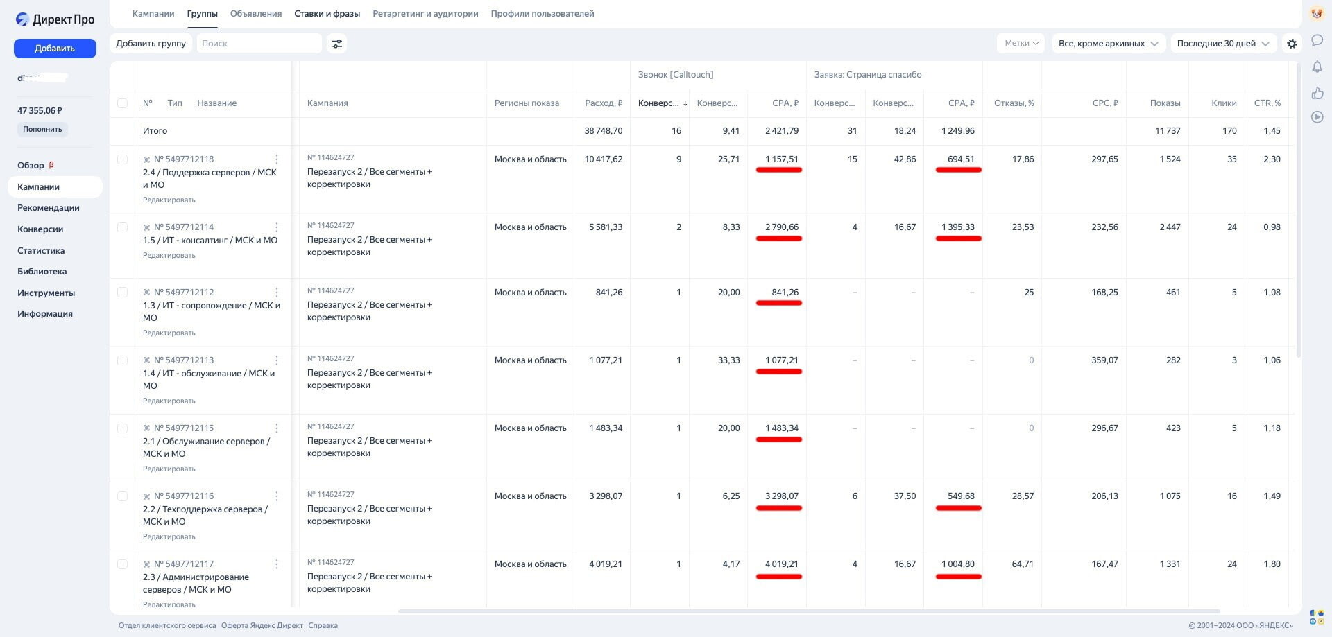Open the chat bubble icon in right sidebar
Image resolution: width=1332 pixels, height=637 pixels.
[x=1317, y=40]
